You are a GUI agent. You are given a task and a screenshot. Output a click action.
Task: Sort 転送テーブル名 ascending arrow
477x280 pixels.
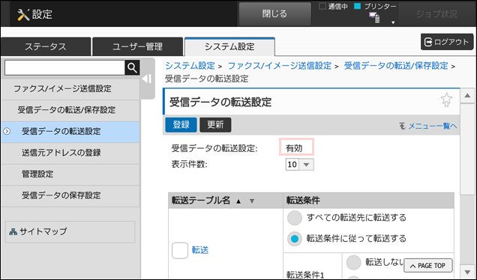[238, 201]
